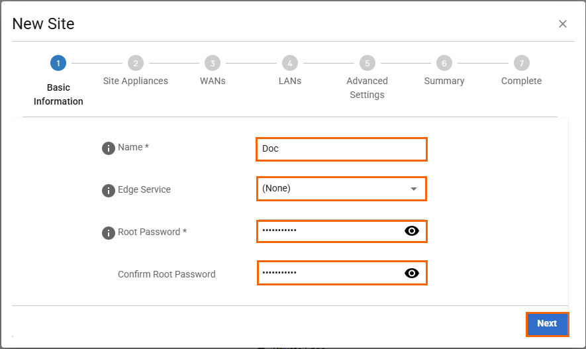Select the WANs step circle
Image resolution: width=586 pixels, height=349 pixels.
coord(212,64)
